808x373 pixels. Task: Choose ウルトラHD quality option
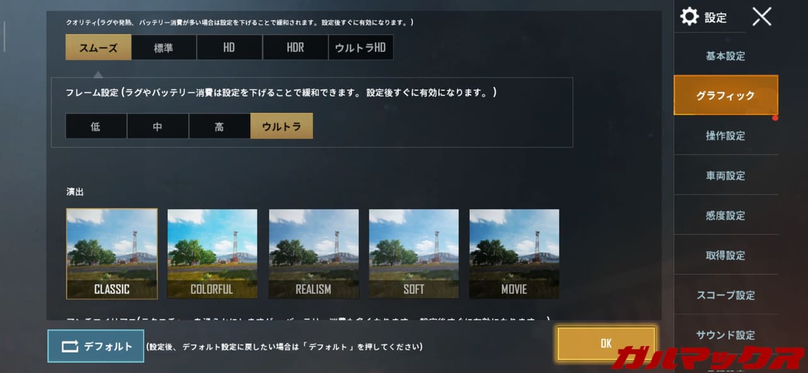360,47
